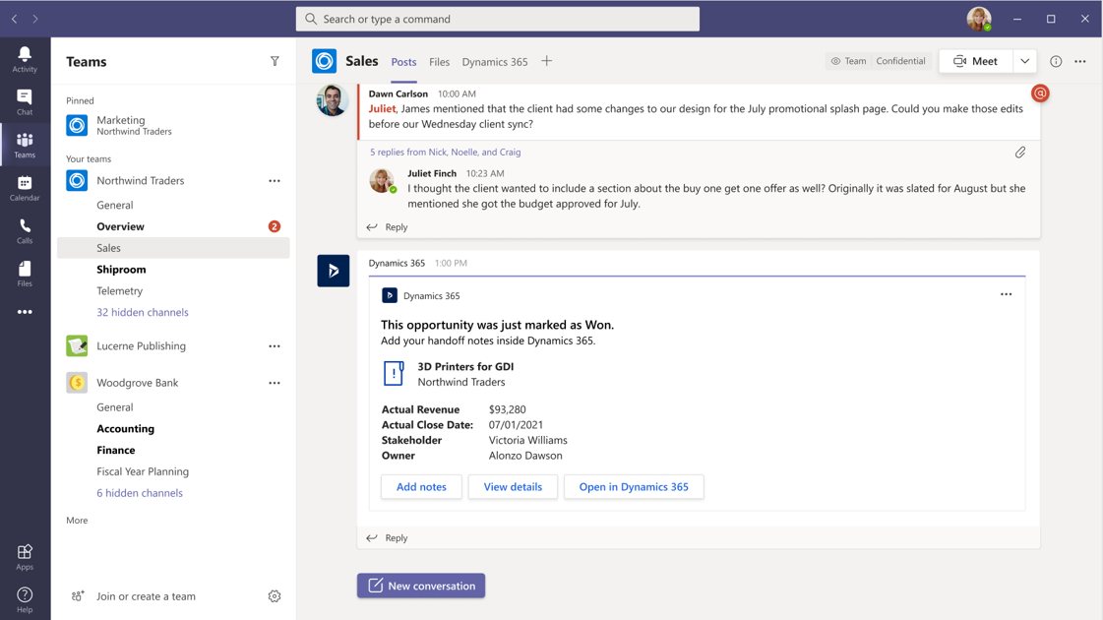The image size is (1103, 620).
Task: Open Chat from the left rail
Action: 25,101
